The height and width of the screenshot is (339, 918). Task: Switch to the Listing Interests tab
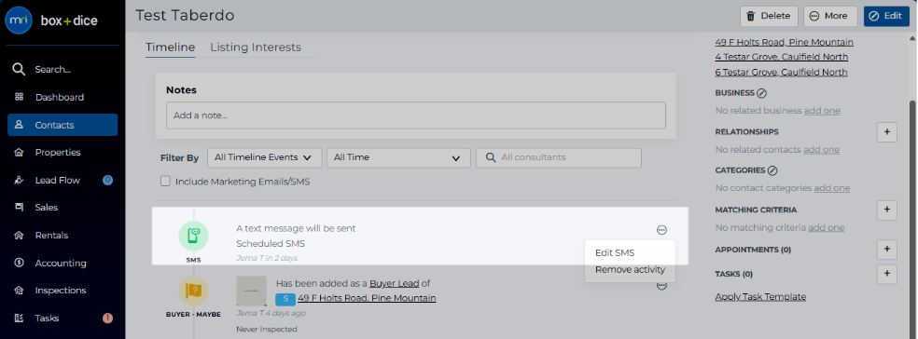[x=256, y=47]
